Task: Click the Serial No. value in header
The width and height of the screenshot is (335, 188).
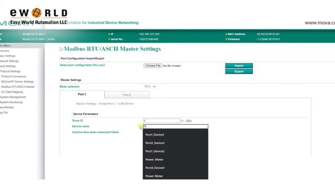Action: (149, 39)
